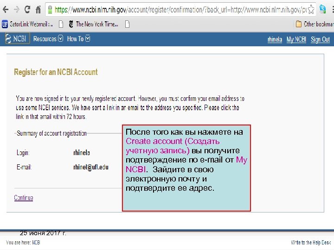Viewport: 334px width, 250px height.
Task: Go back with the browser back arrow
Action: click(x=6, y=10)
